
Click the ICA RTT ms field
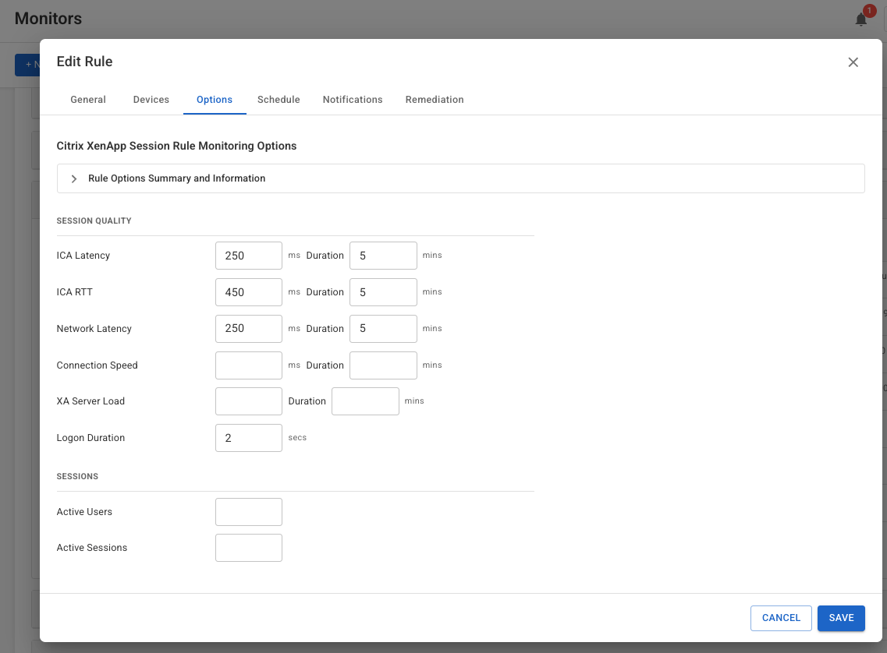[x=249, y=292]
